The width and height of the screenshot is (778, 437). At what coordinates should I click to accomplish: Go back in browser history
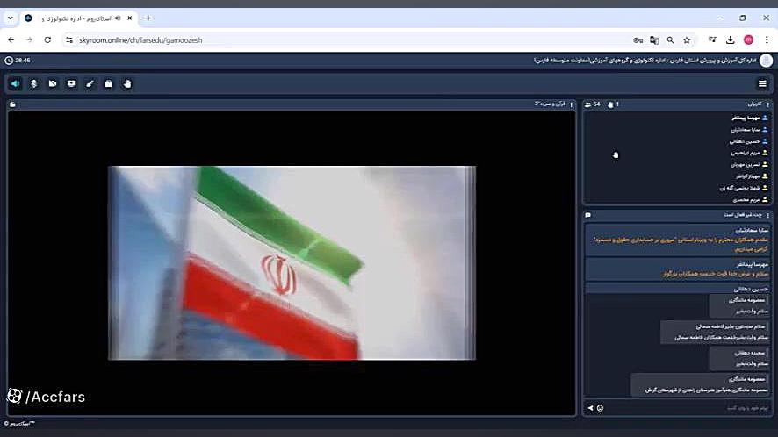[x=11, y=40]
